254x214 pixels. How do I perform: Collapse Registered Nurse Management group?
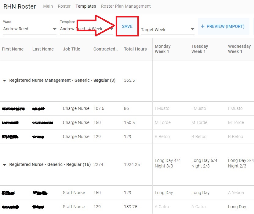click(x=5, y=81)
